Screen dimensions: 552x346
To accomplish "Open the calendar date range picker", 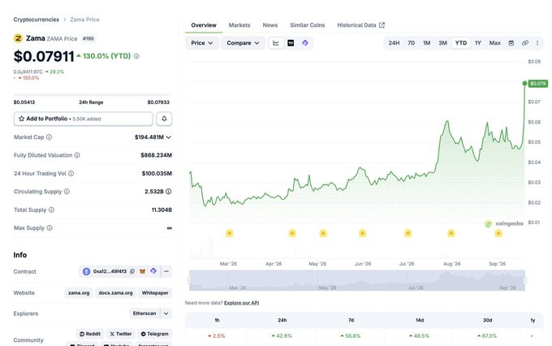I will (511, 43).
